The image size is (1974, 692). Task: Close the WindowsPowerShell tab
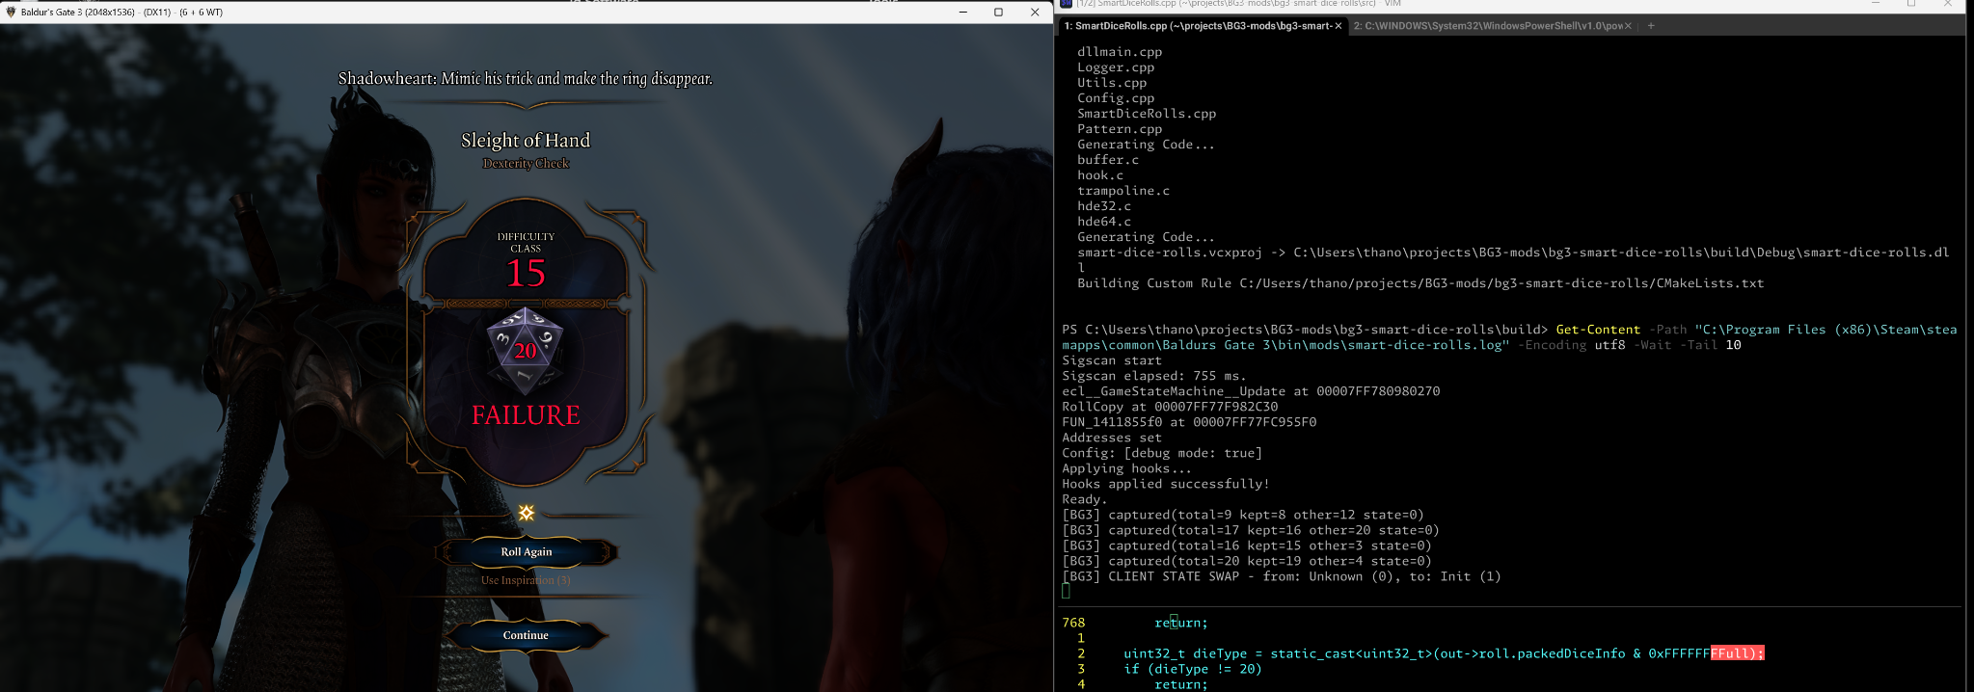coord(1629,26)
